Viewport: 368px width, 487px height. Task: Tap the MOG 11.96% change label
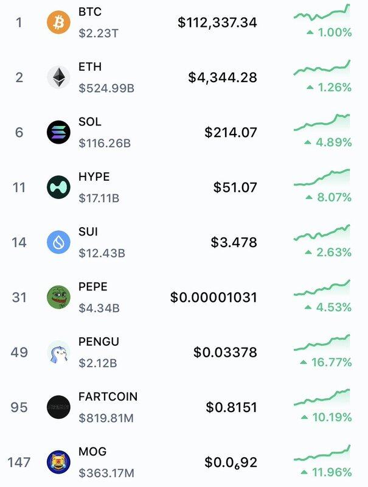pyautogui.click(x=327, y=472)
